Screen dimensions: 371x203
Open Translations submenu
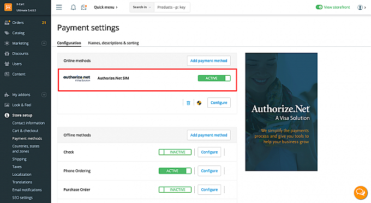point(22,182)
